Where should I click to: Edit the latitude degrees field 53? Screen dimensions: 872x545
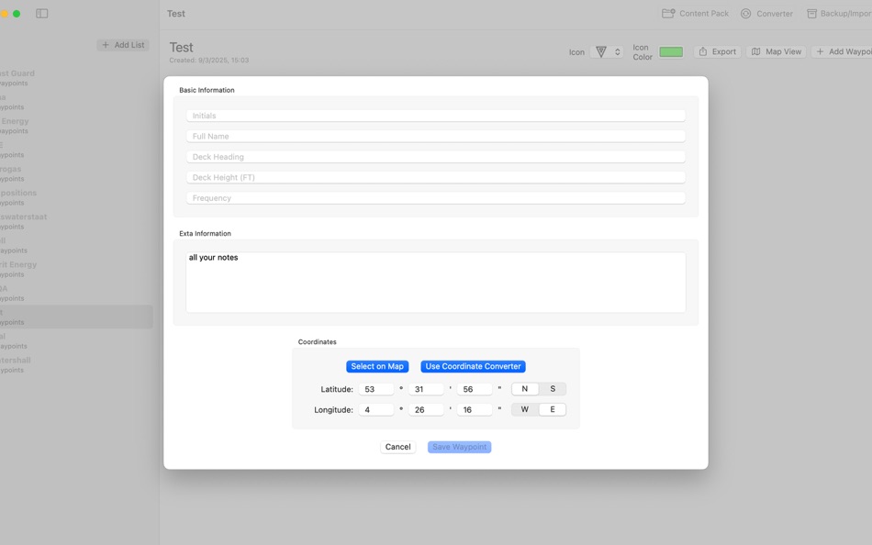click(x=376, y=389)
